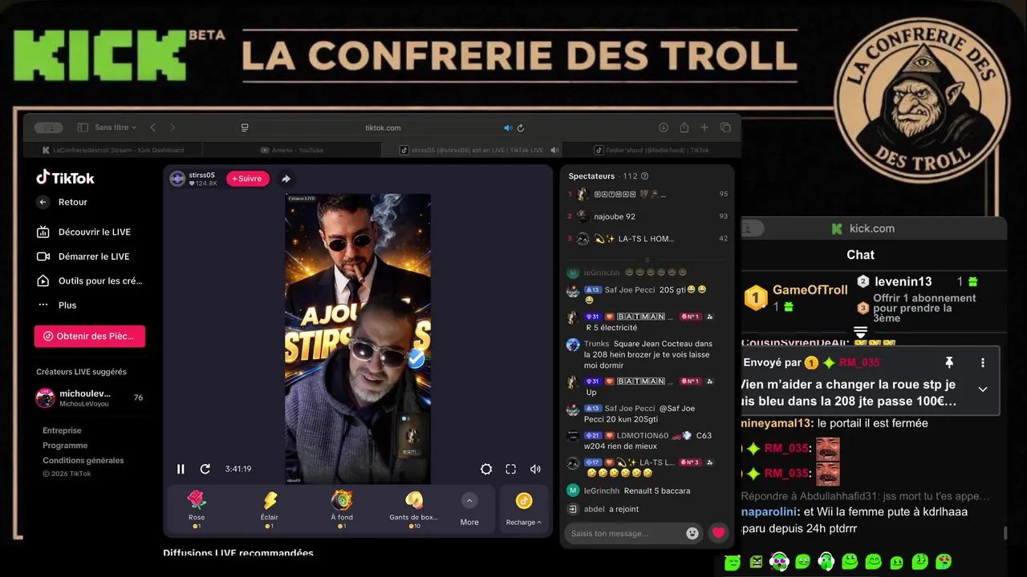Open Safari downloads icon
Viewport: 1027px width, 577px height.
pos(664,127)
